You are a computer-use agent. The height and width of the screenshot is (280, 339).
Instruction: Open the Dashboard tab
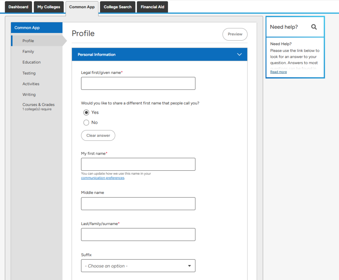(x=19, y=7)
